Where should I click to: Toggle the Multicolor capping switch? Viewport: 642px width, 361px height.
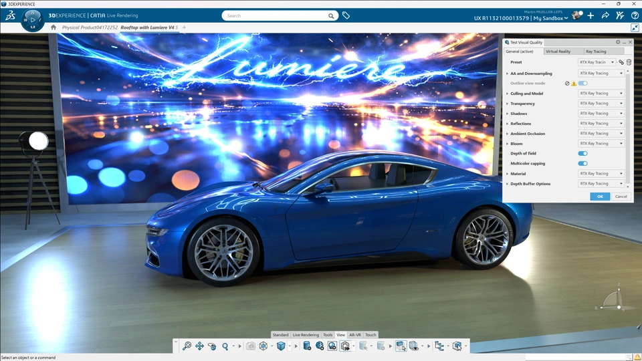click(x=582, y=163)
